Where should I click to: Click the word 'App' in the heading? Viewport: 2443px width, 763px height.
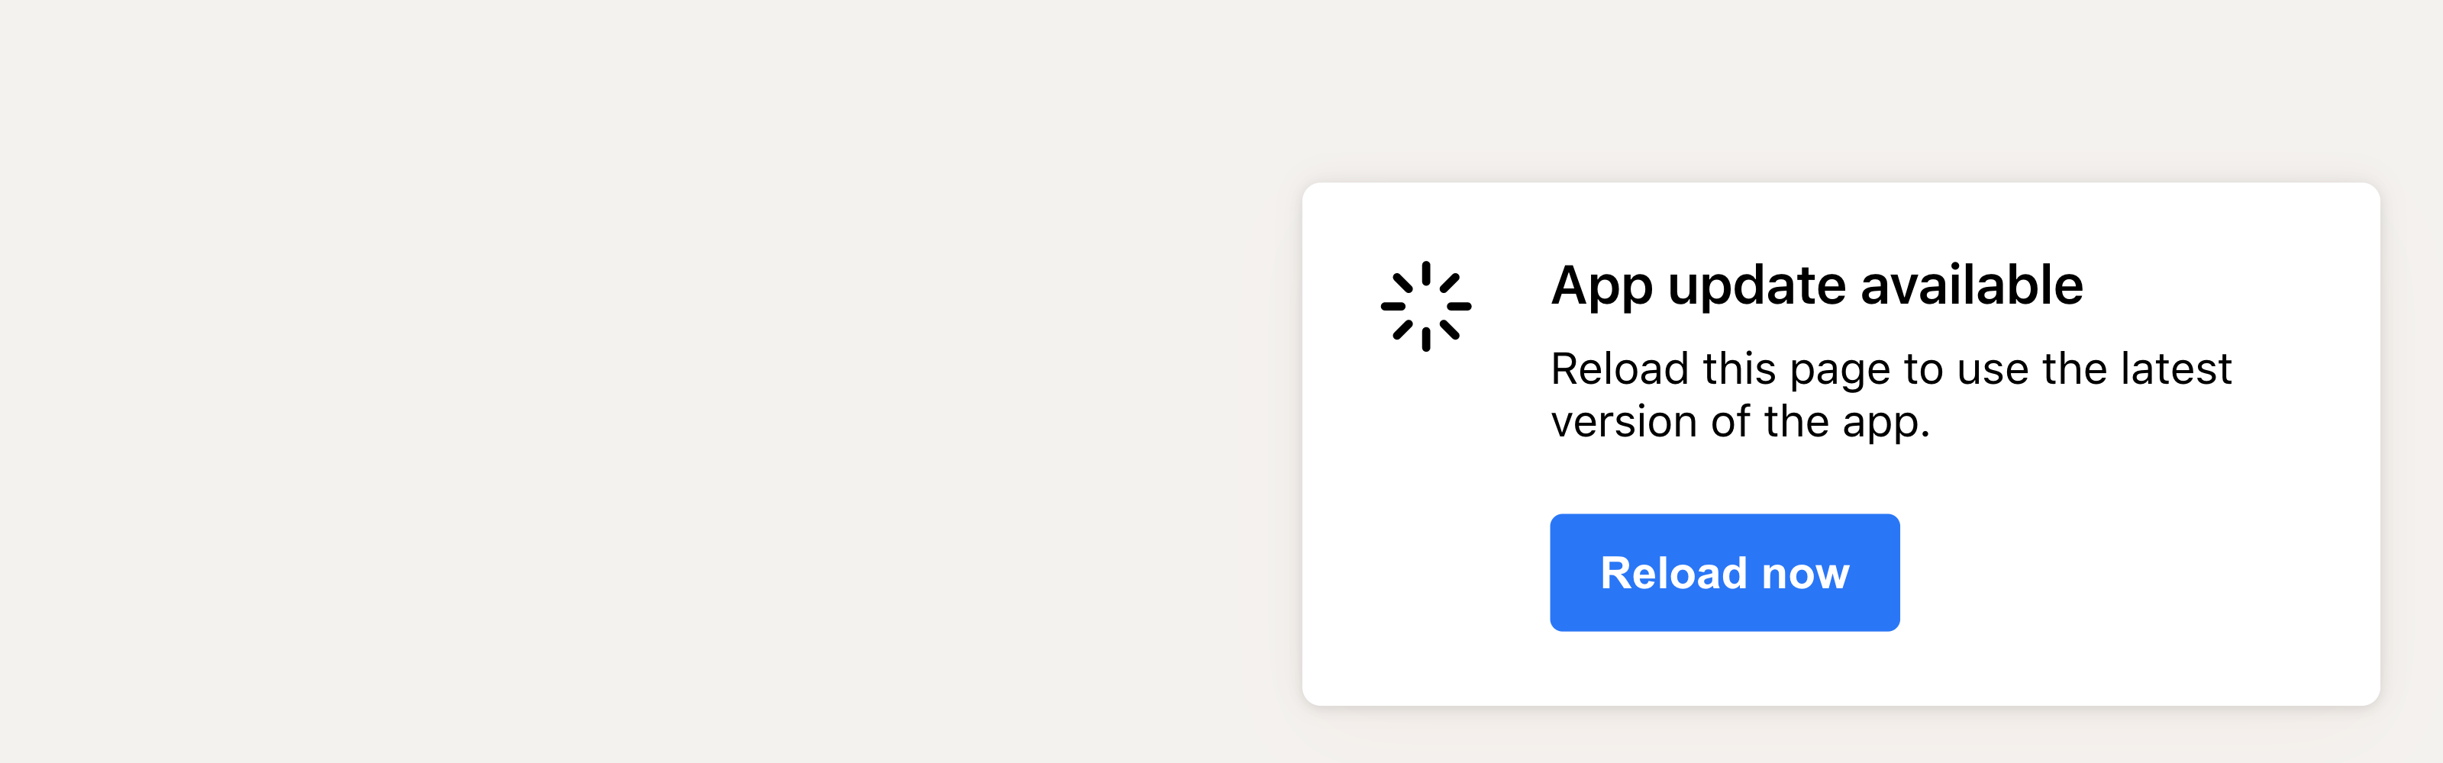pos(1602,287)
